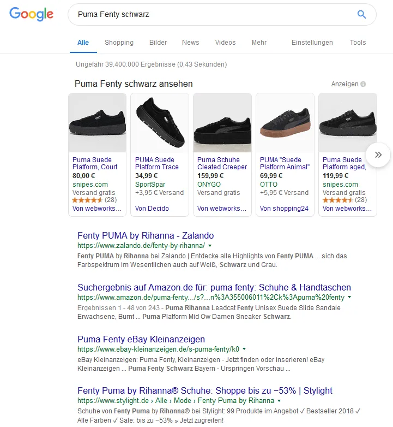This screenshot has width=393, height=427.
Task: Open PUMA Suede Platform Animal shoe image
Action: (285, 123)
